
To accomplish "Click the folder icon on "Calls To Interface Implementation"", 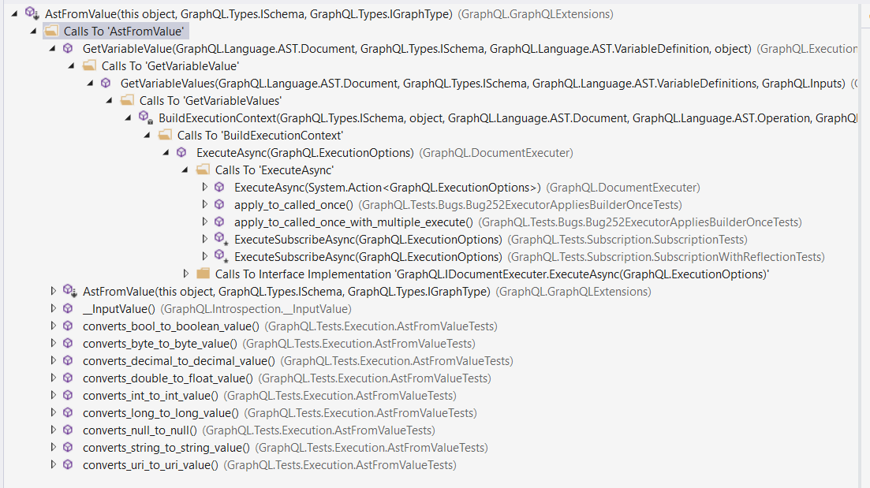I will 202,274.
